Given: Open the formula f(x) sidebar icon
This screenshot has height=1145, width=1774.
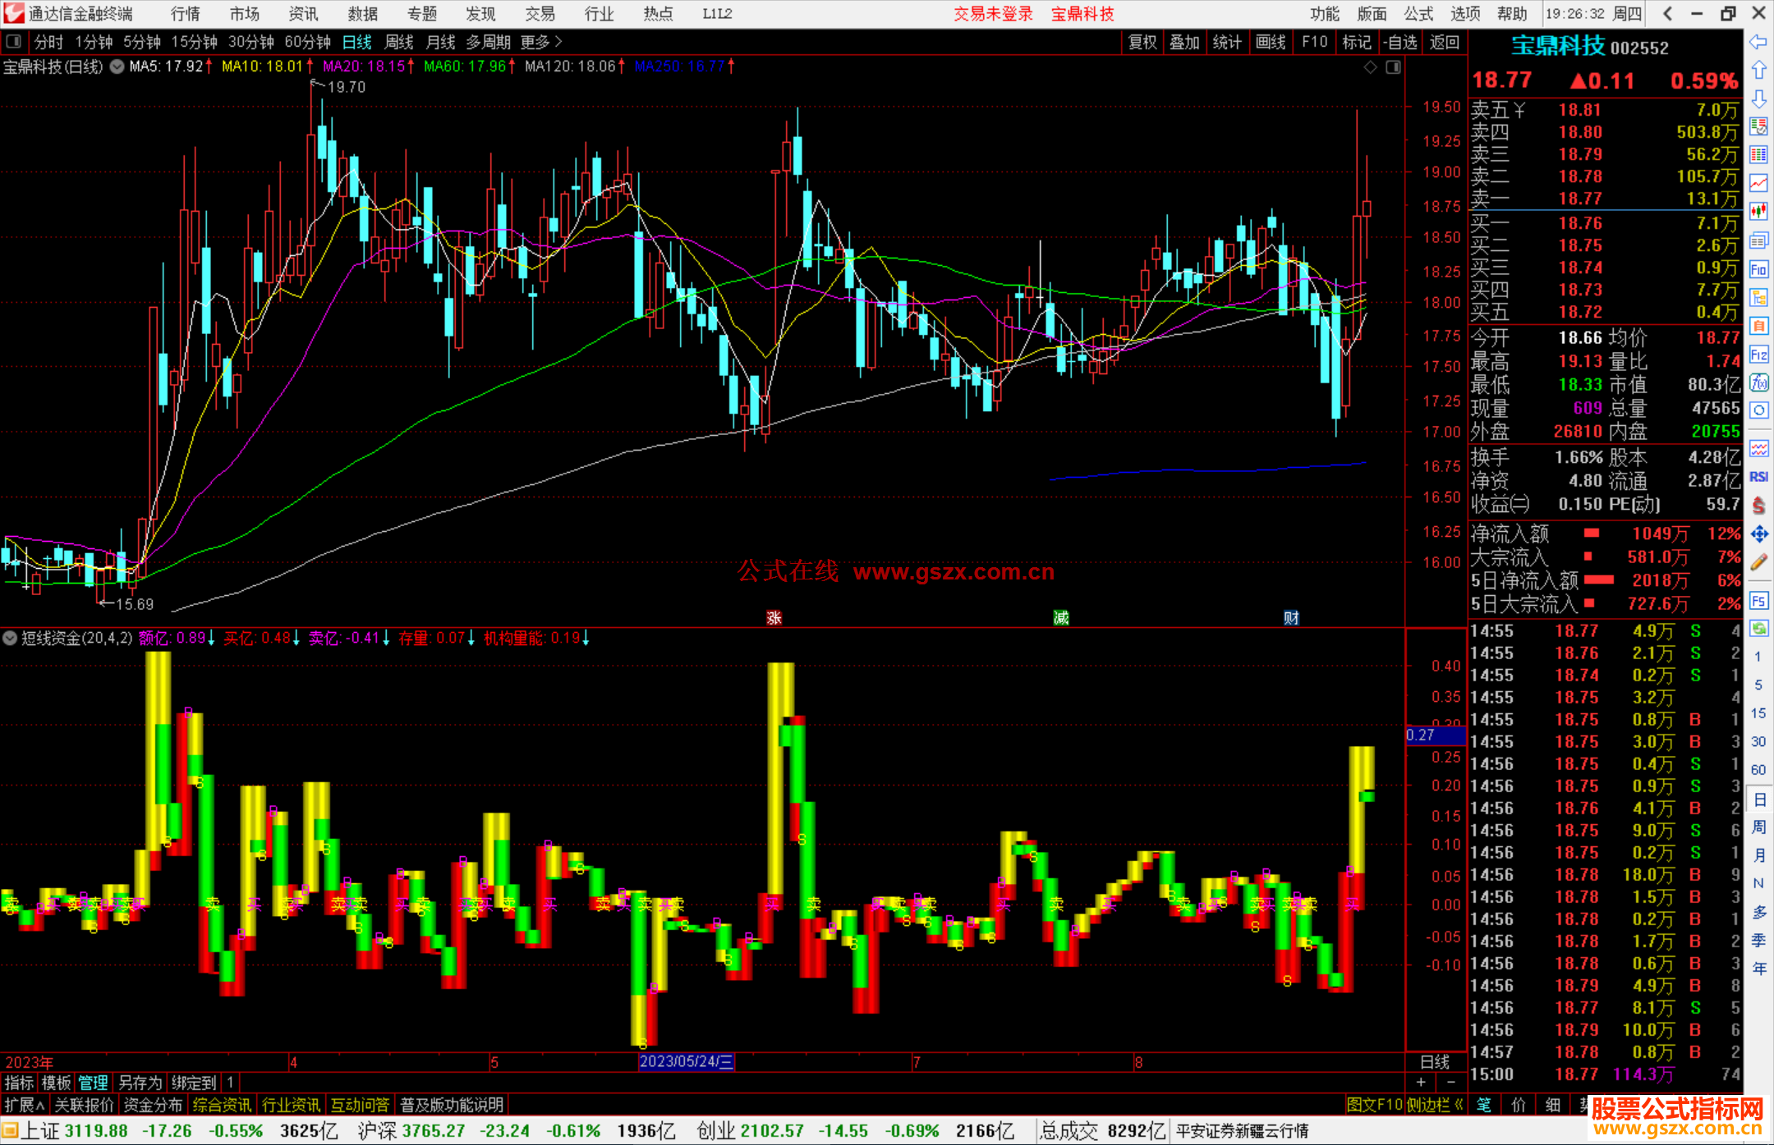Looking at the screenshot, I should [x=1758, y=383].
